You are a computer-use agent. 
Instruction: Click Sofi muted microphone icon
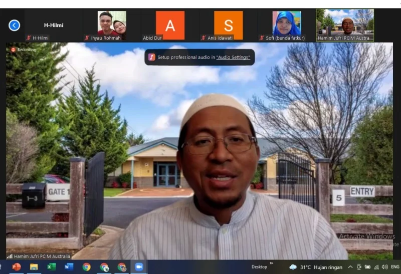[262, 38]
